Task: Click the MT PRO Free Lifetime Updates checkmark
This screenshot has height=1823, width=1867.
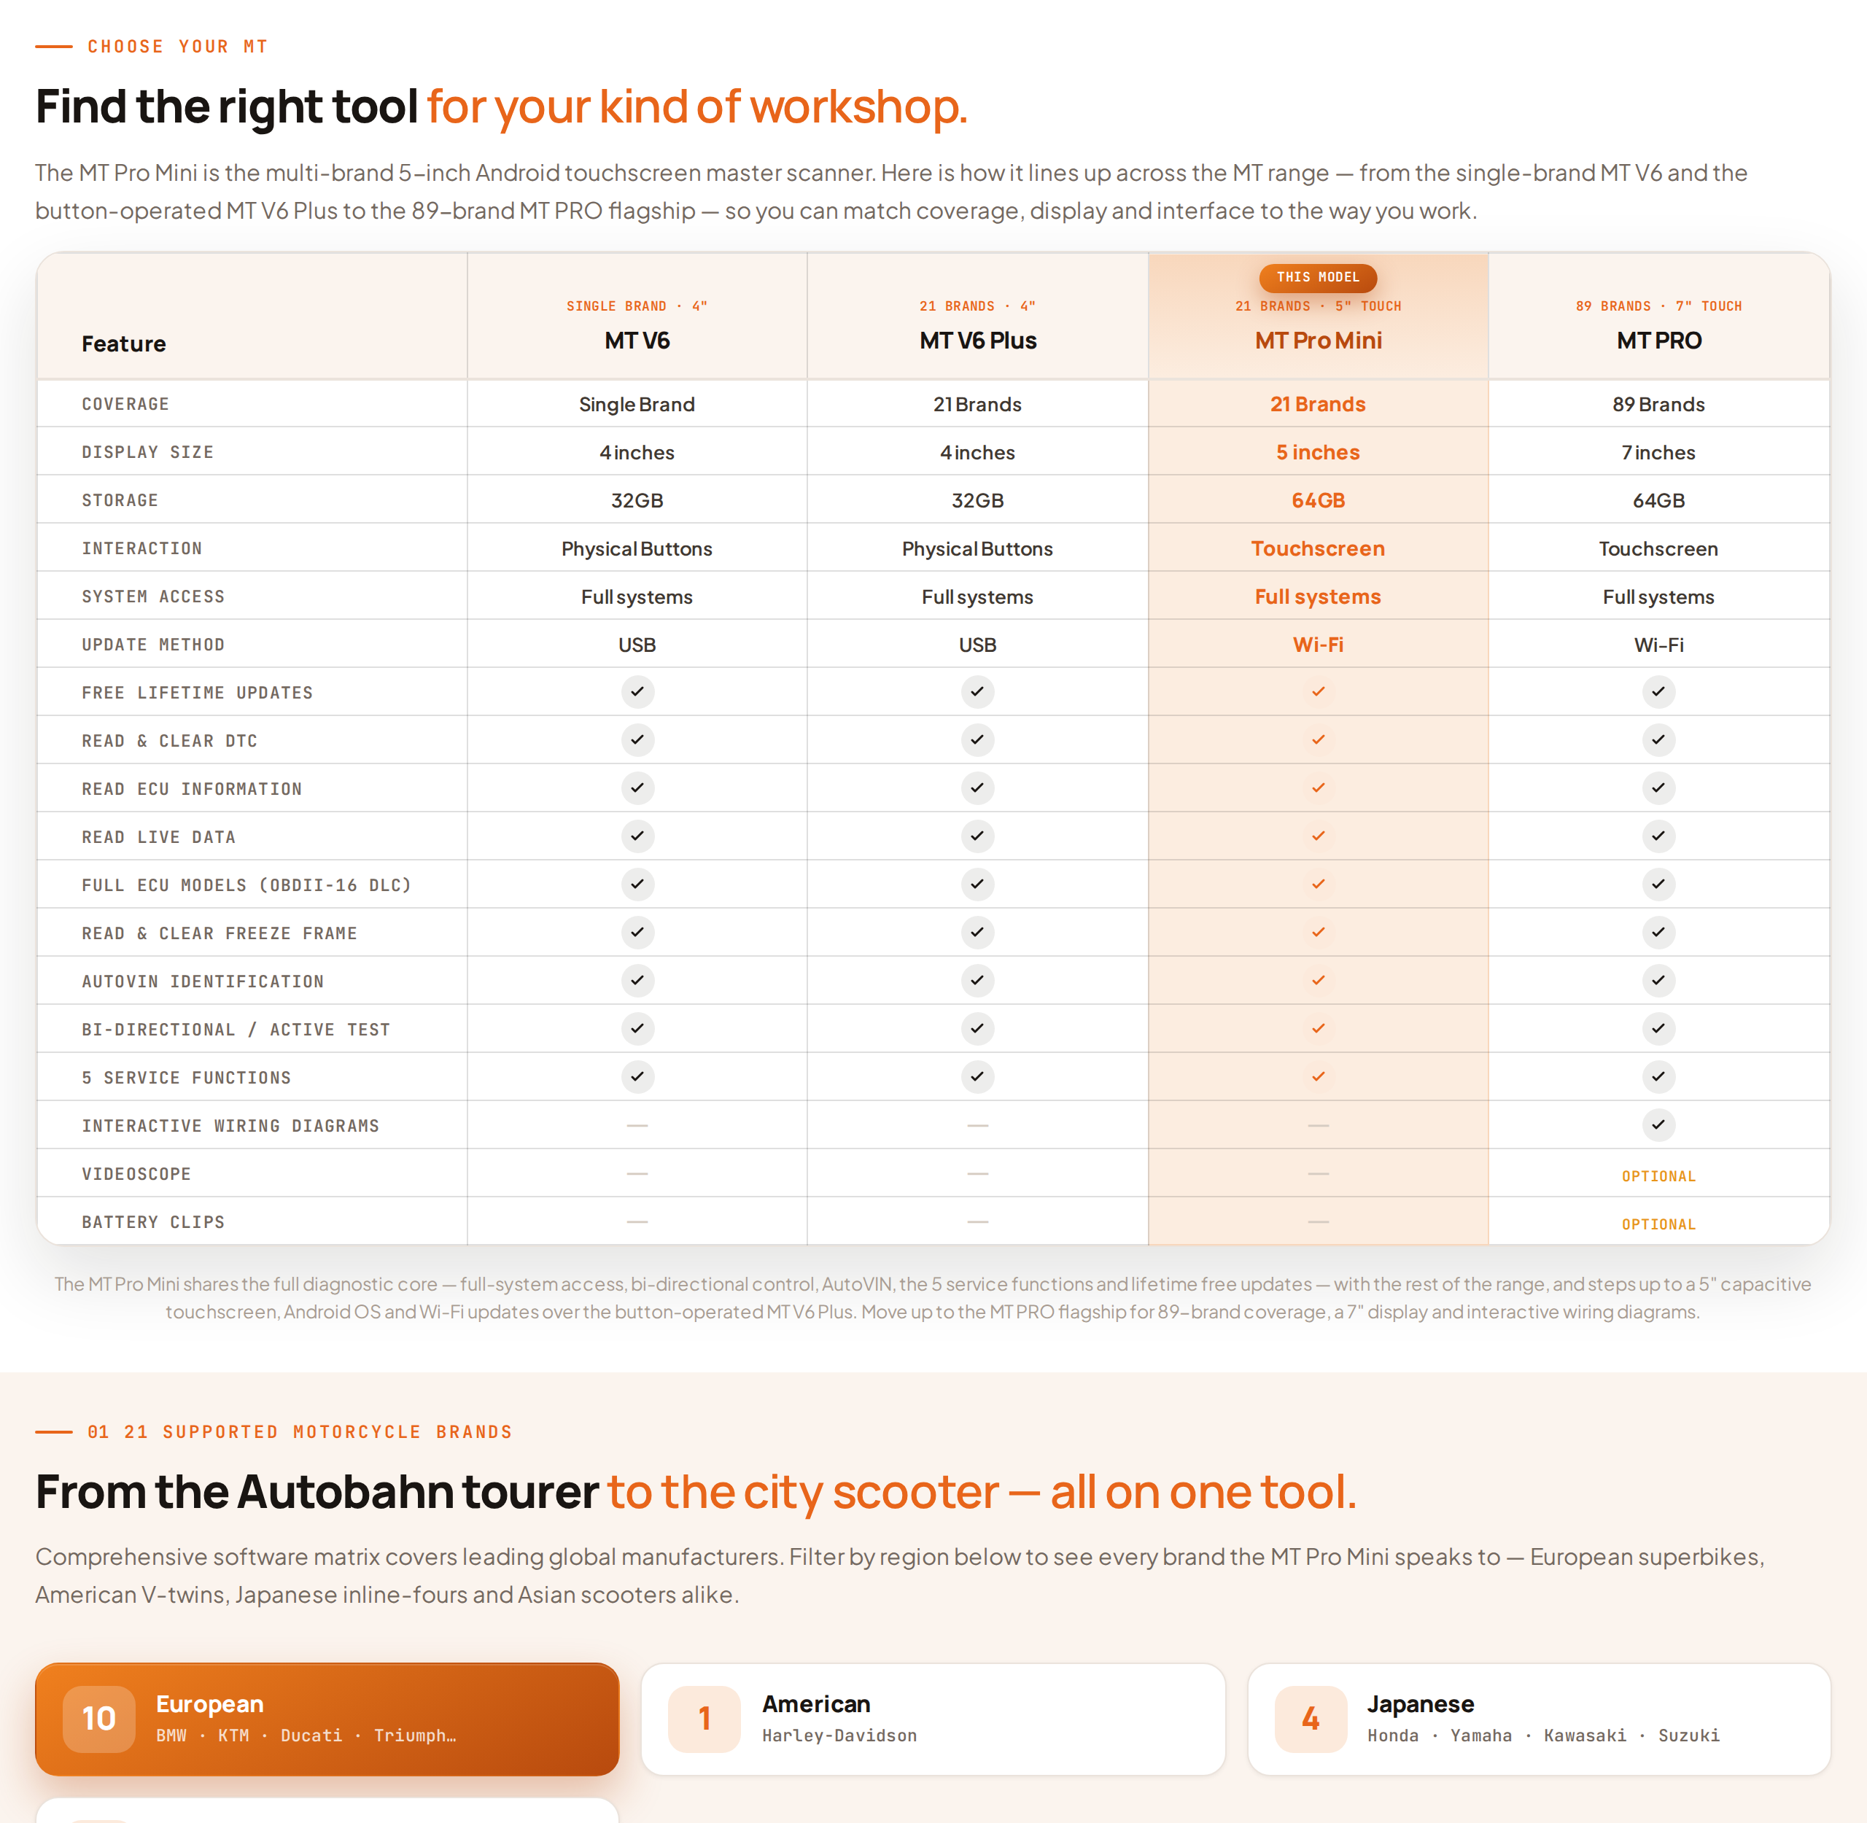Action: click(1658, 691)
